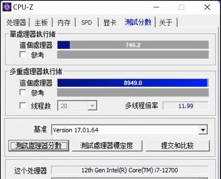This screenshot has width=221, height=179.
Task: Switch to the 主板 tab
Action: [x=41, y=23]
